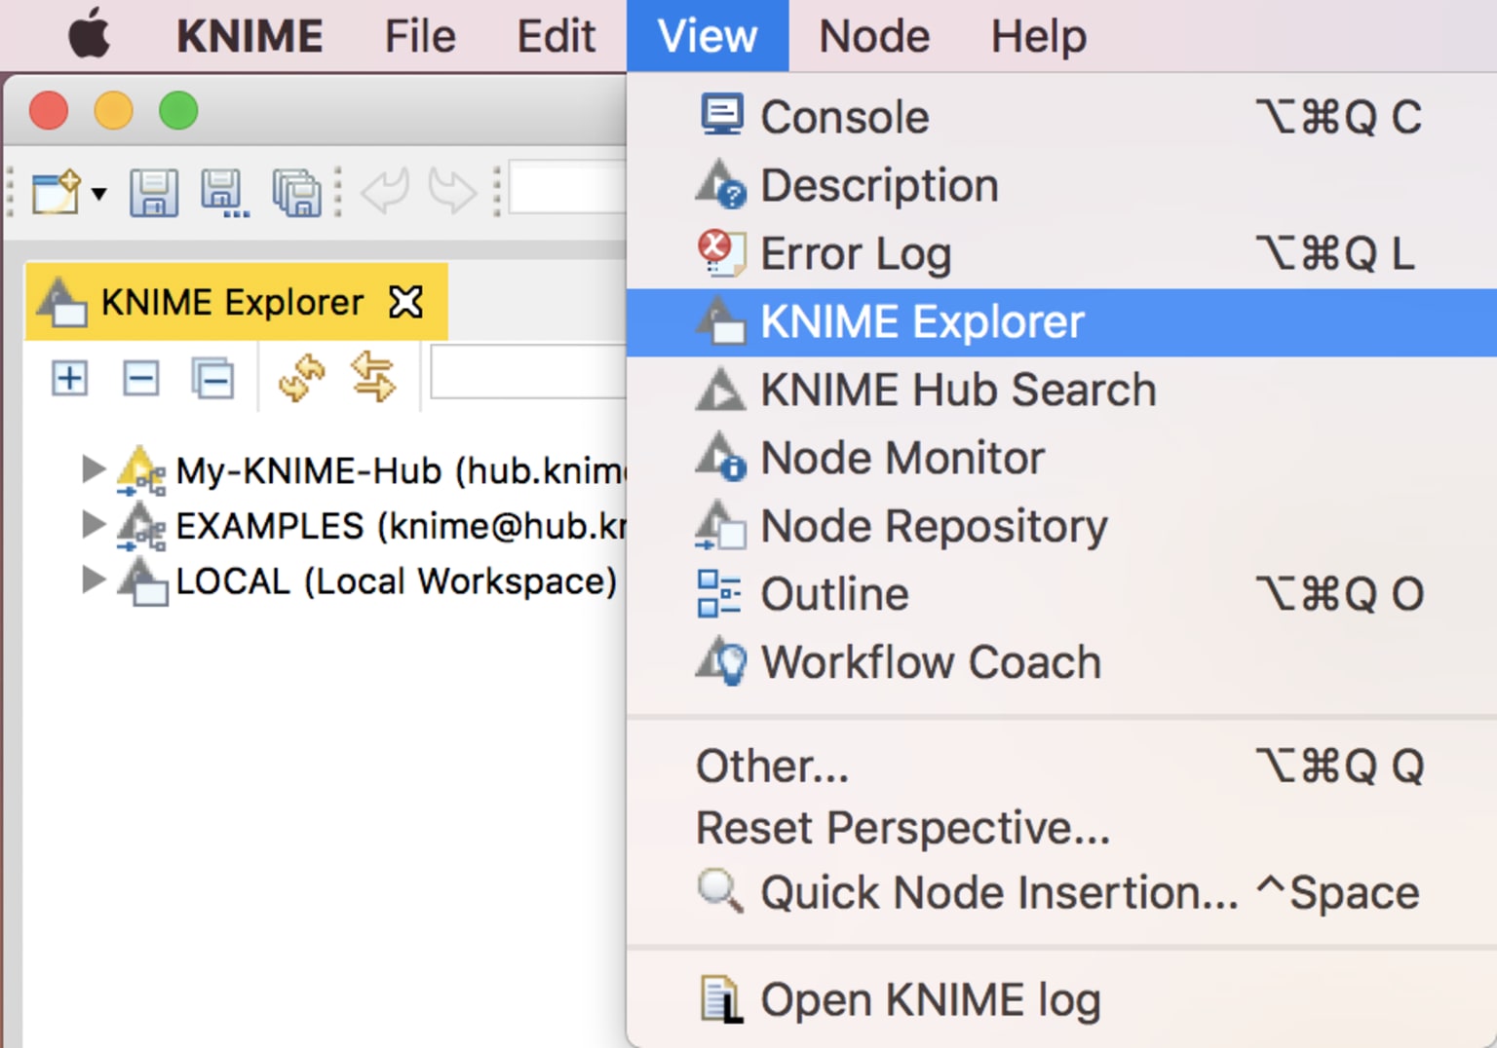The width and height of the screenshot is (1497, 1048).
Task: Click the Quick Node Insertion magnifier icon
Action: [721, 890]
